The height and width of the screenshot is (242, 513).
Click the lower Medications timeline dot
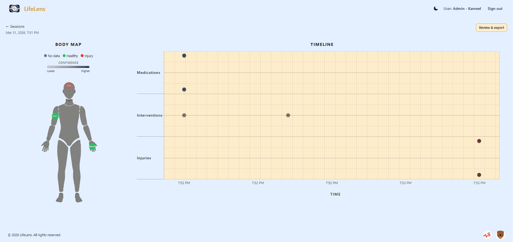coord(184,89)
